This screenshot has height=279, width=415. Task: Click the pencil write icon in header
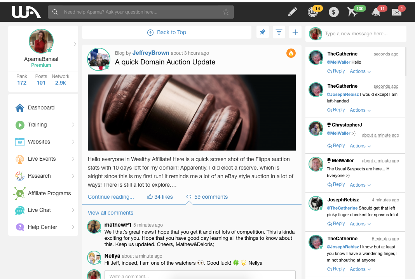click(292, 12)
